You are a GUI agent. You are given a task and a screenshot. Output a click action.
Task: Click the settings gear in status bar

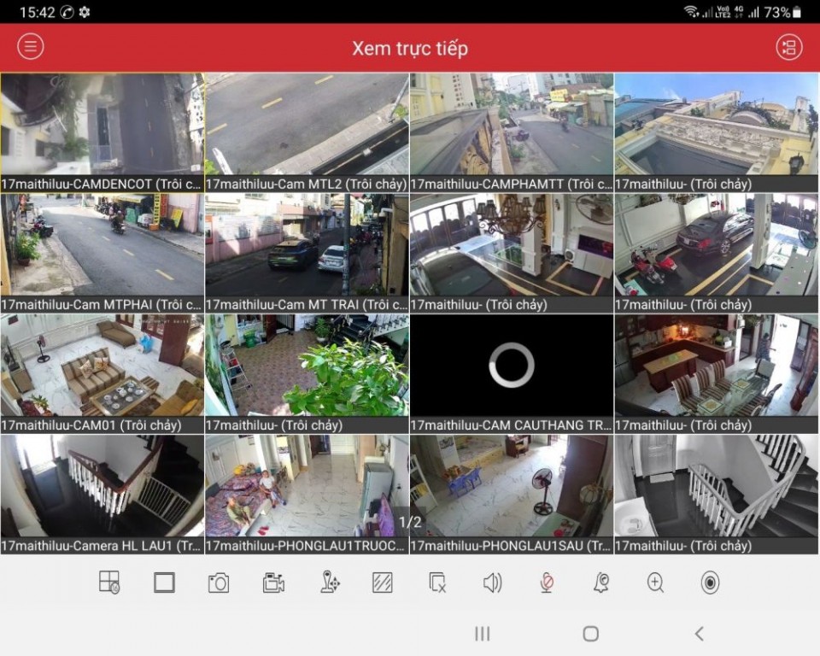click(85, 12)
